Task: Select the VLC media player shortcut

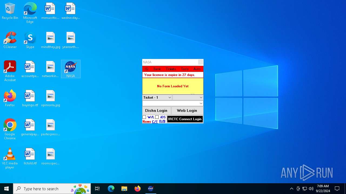Action: pos(10,158)
